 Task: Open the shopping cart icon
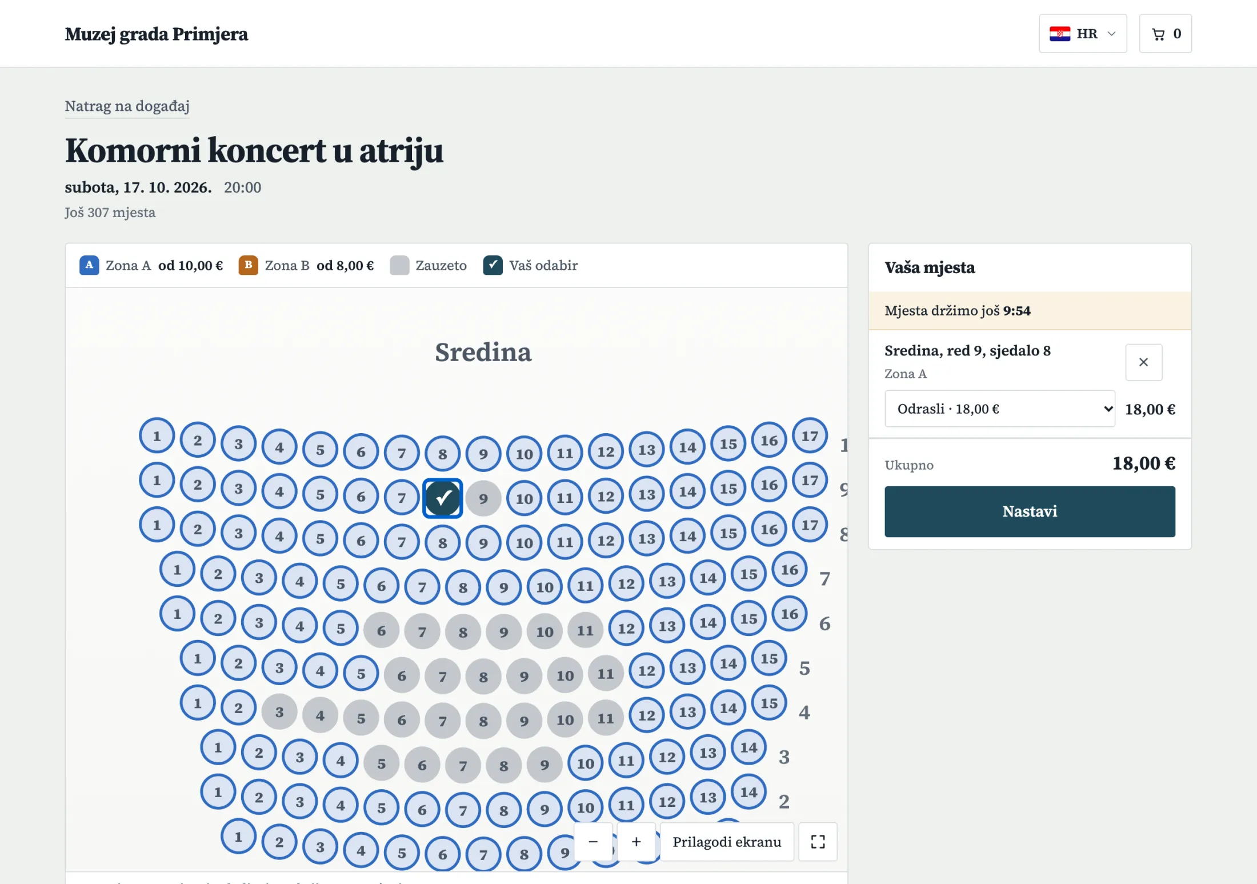pos(1165,34)
